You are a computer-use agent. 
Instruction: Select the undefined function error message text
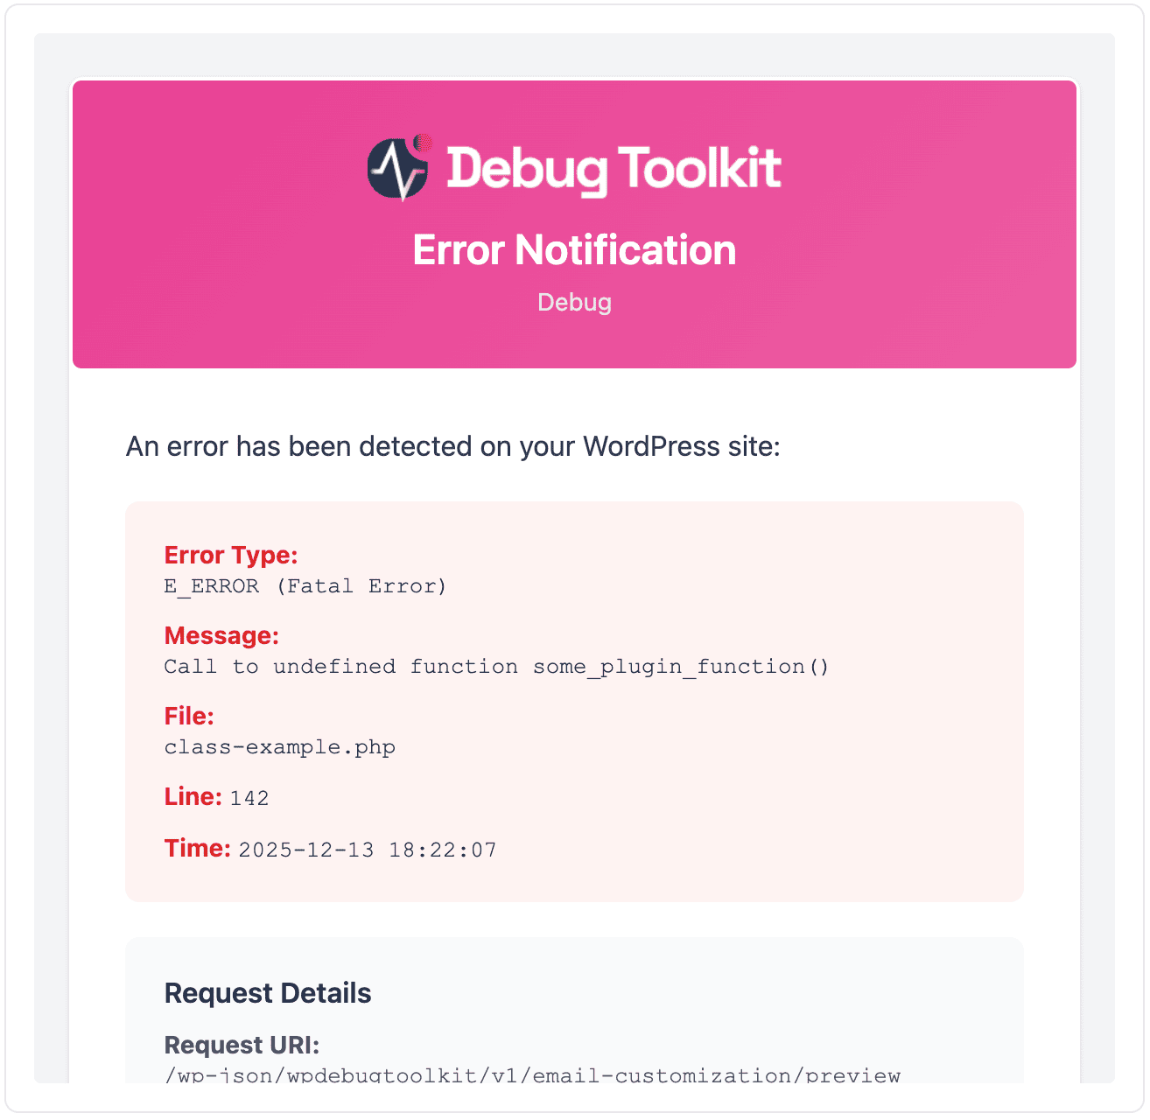pyautogui.click(x=496, y=667)
